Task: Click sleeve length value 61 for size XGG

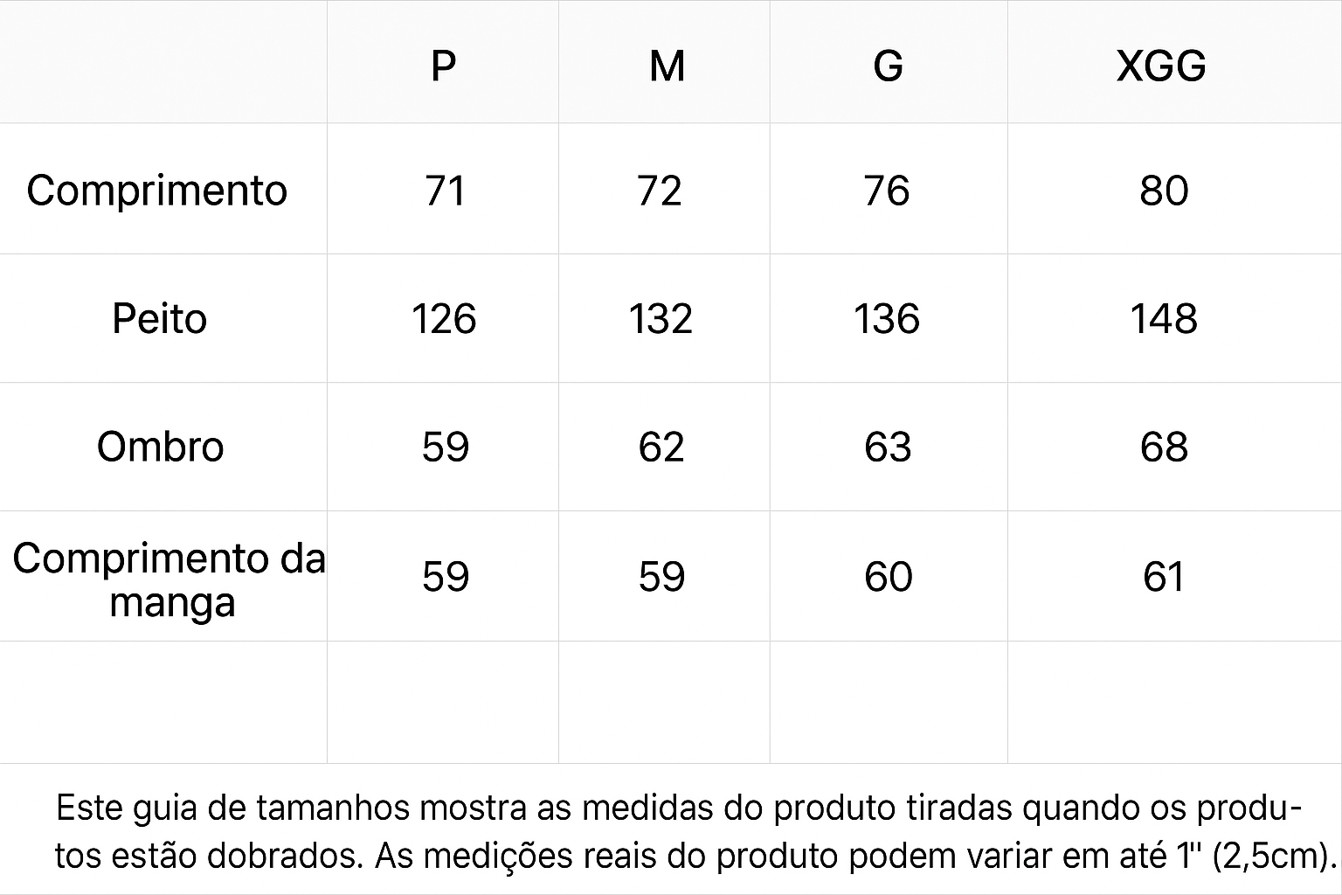Action: point(1164,577)
